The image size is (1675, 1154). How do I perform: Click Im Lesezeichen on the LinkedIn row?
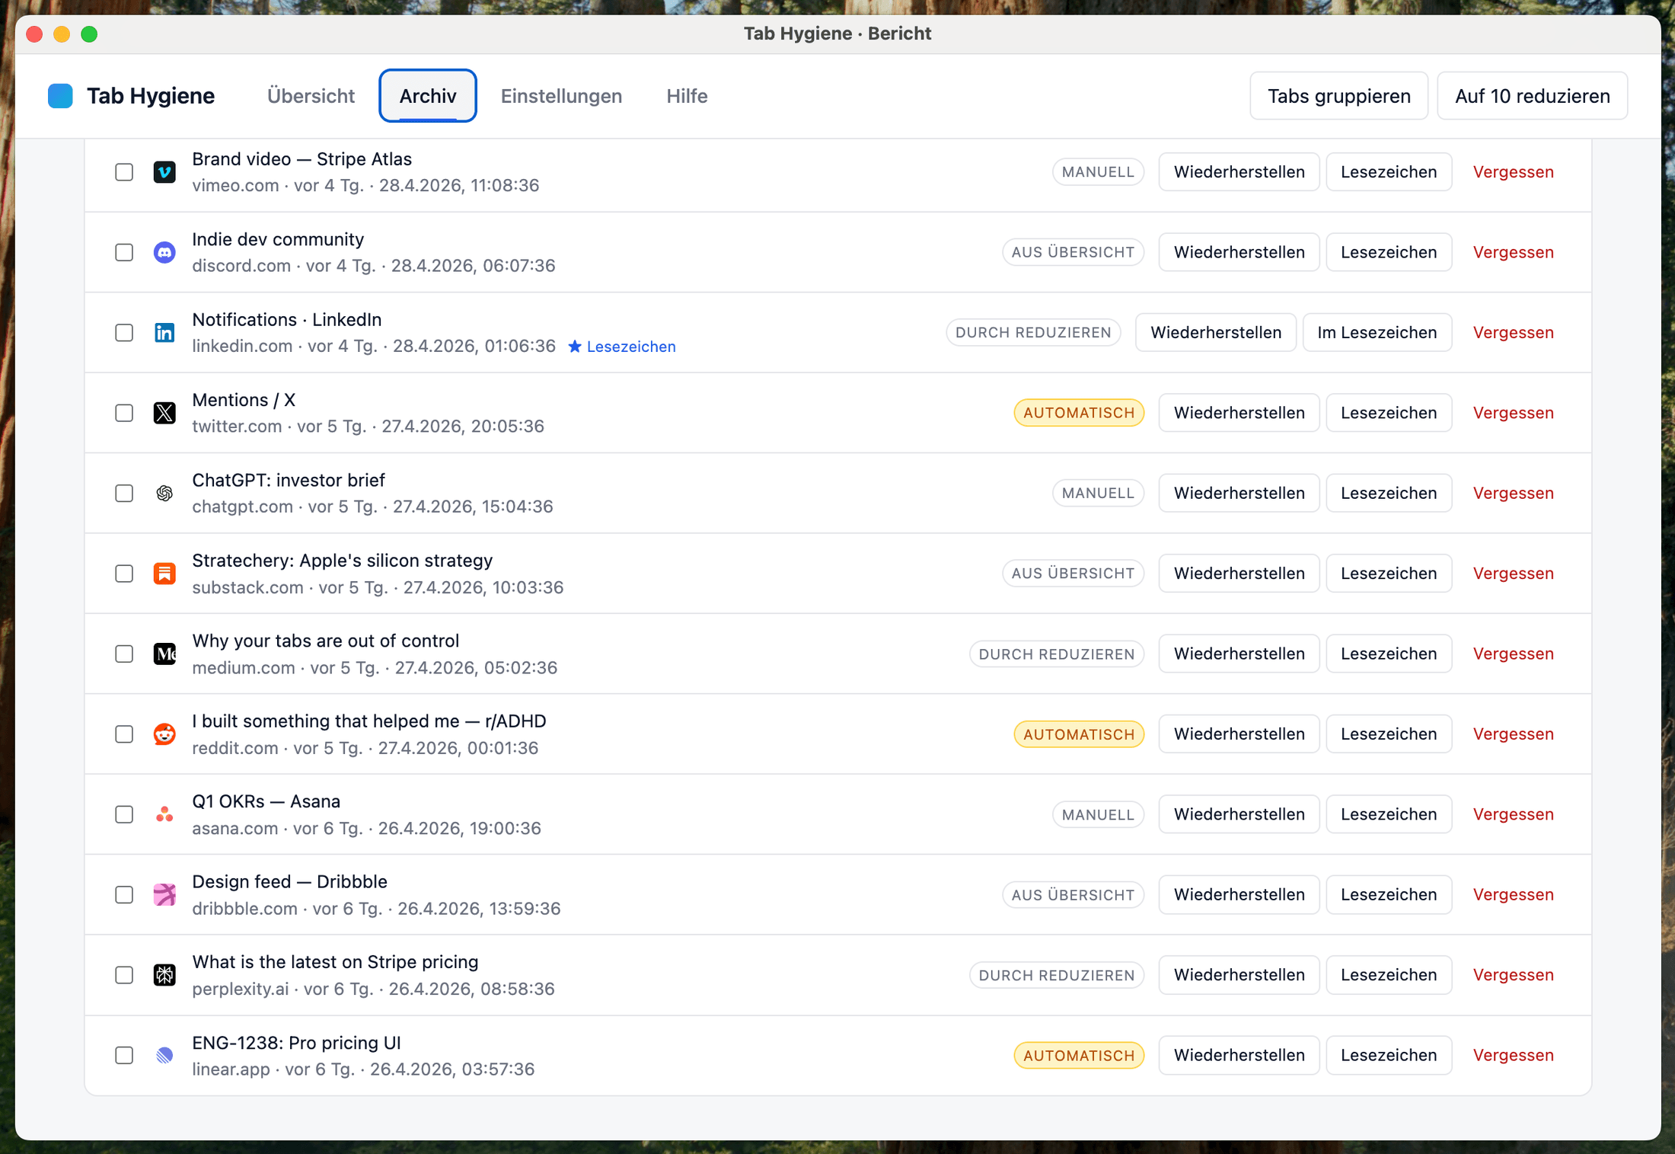(x=1377, y=333)
